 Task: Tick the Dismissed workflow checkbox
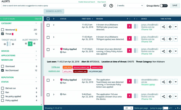(2, 66)
